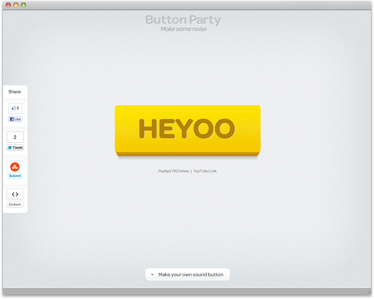Click the Share: label in sidebar
The image size is (374, 299).
click(x=15, y=92)
